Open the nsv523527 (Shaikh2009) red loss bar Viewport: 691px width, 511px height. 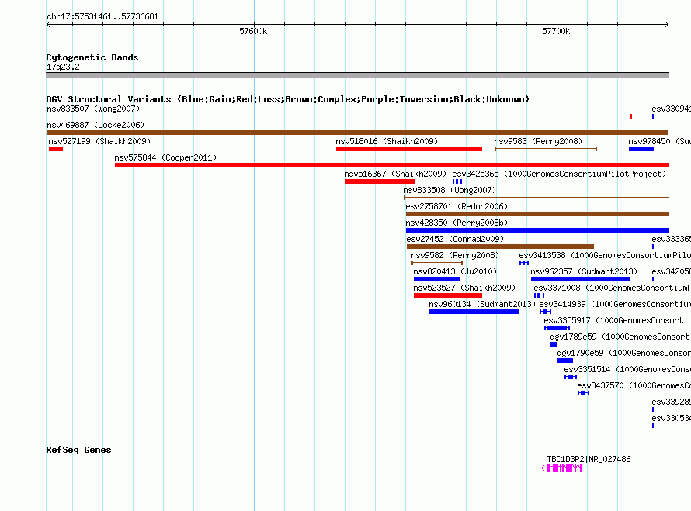447,295
